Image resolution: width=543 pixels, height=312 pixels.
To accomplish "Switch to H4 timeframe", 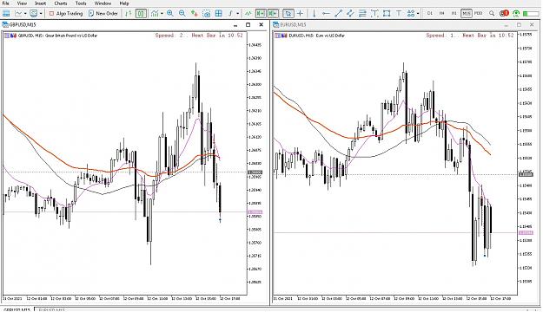I will [442, 14].
